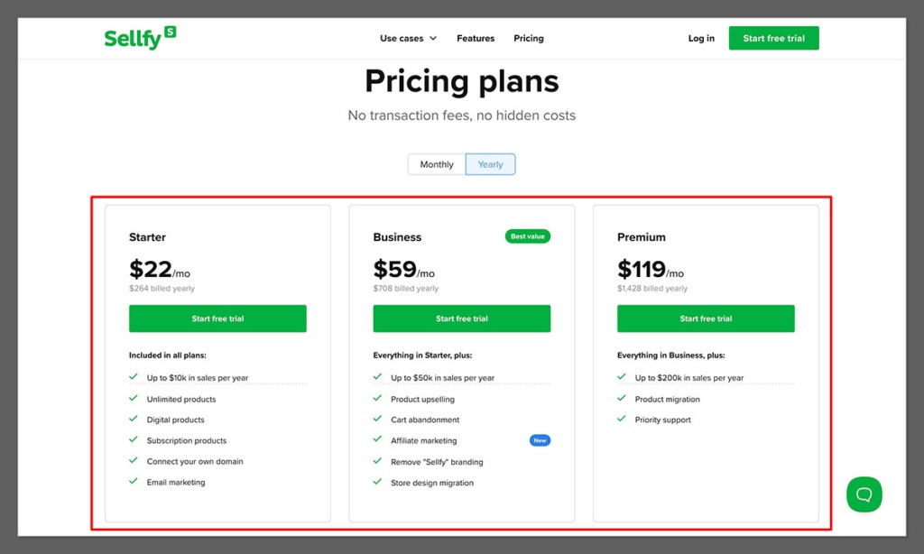Screen dimensions: 924x554
Task: Click the checkmark beside Priority support
Action: 621,420
